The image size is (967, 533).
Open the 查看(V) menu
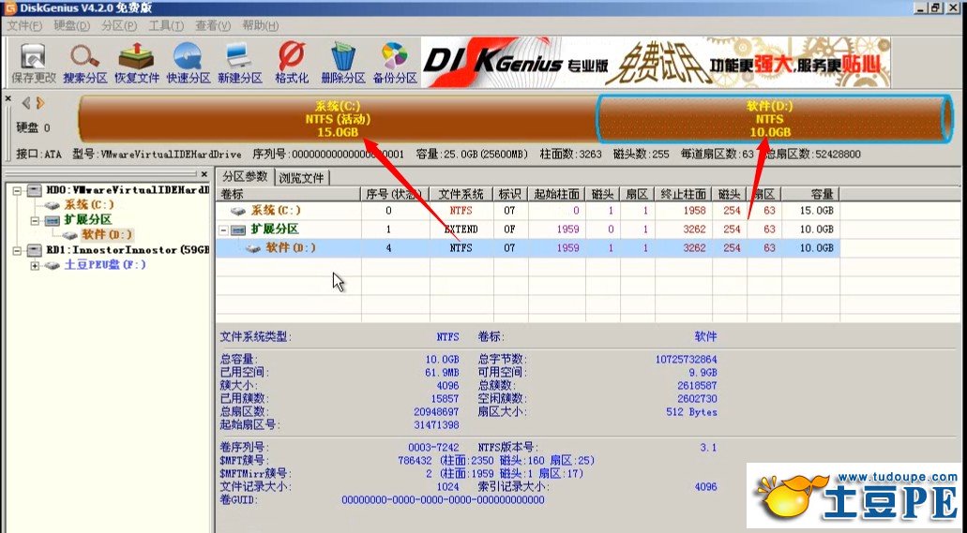click(213, 26)
